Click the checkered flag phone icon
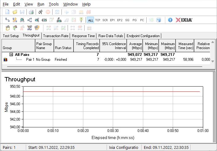The image size is (217, 151). tap(37, 28)
